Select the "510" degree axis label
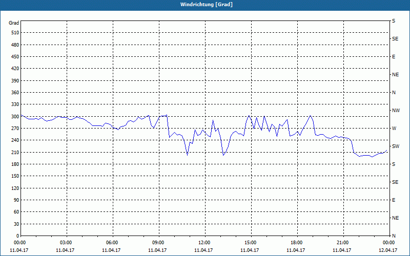 click(15, 33)
